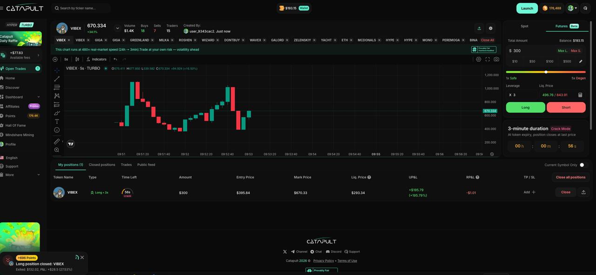Switch to the Spot trading tab

(x=524, y=26)
